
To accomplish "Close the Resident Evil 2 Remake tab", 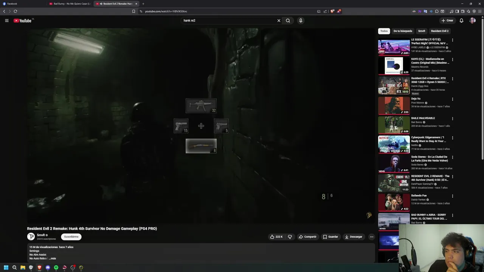I will click(136, 4).
